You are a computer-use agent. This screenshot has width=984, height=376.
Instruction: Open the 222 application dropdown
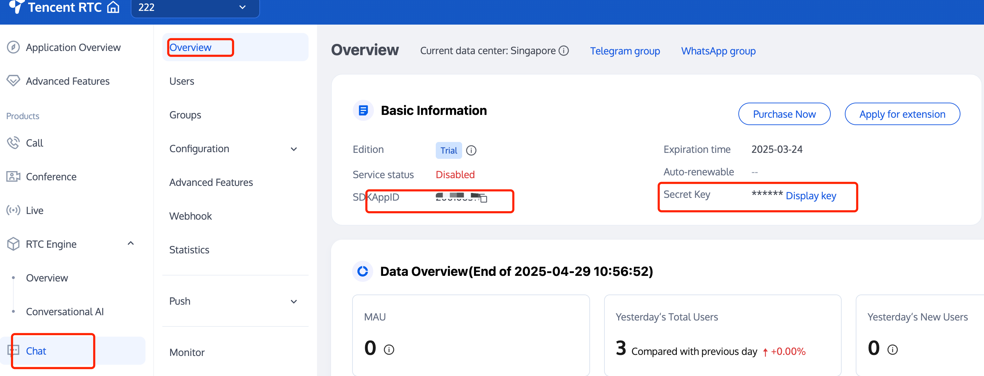(x=195, y=8)
